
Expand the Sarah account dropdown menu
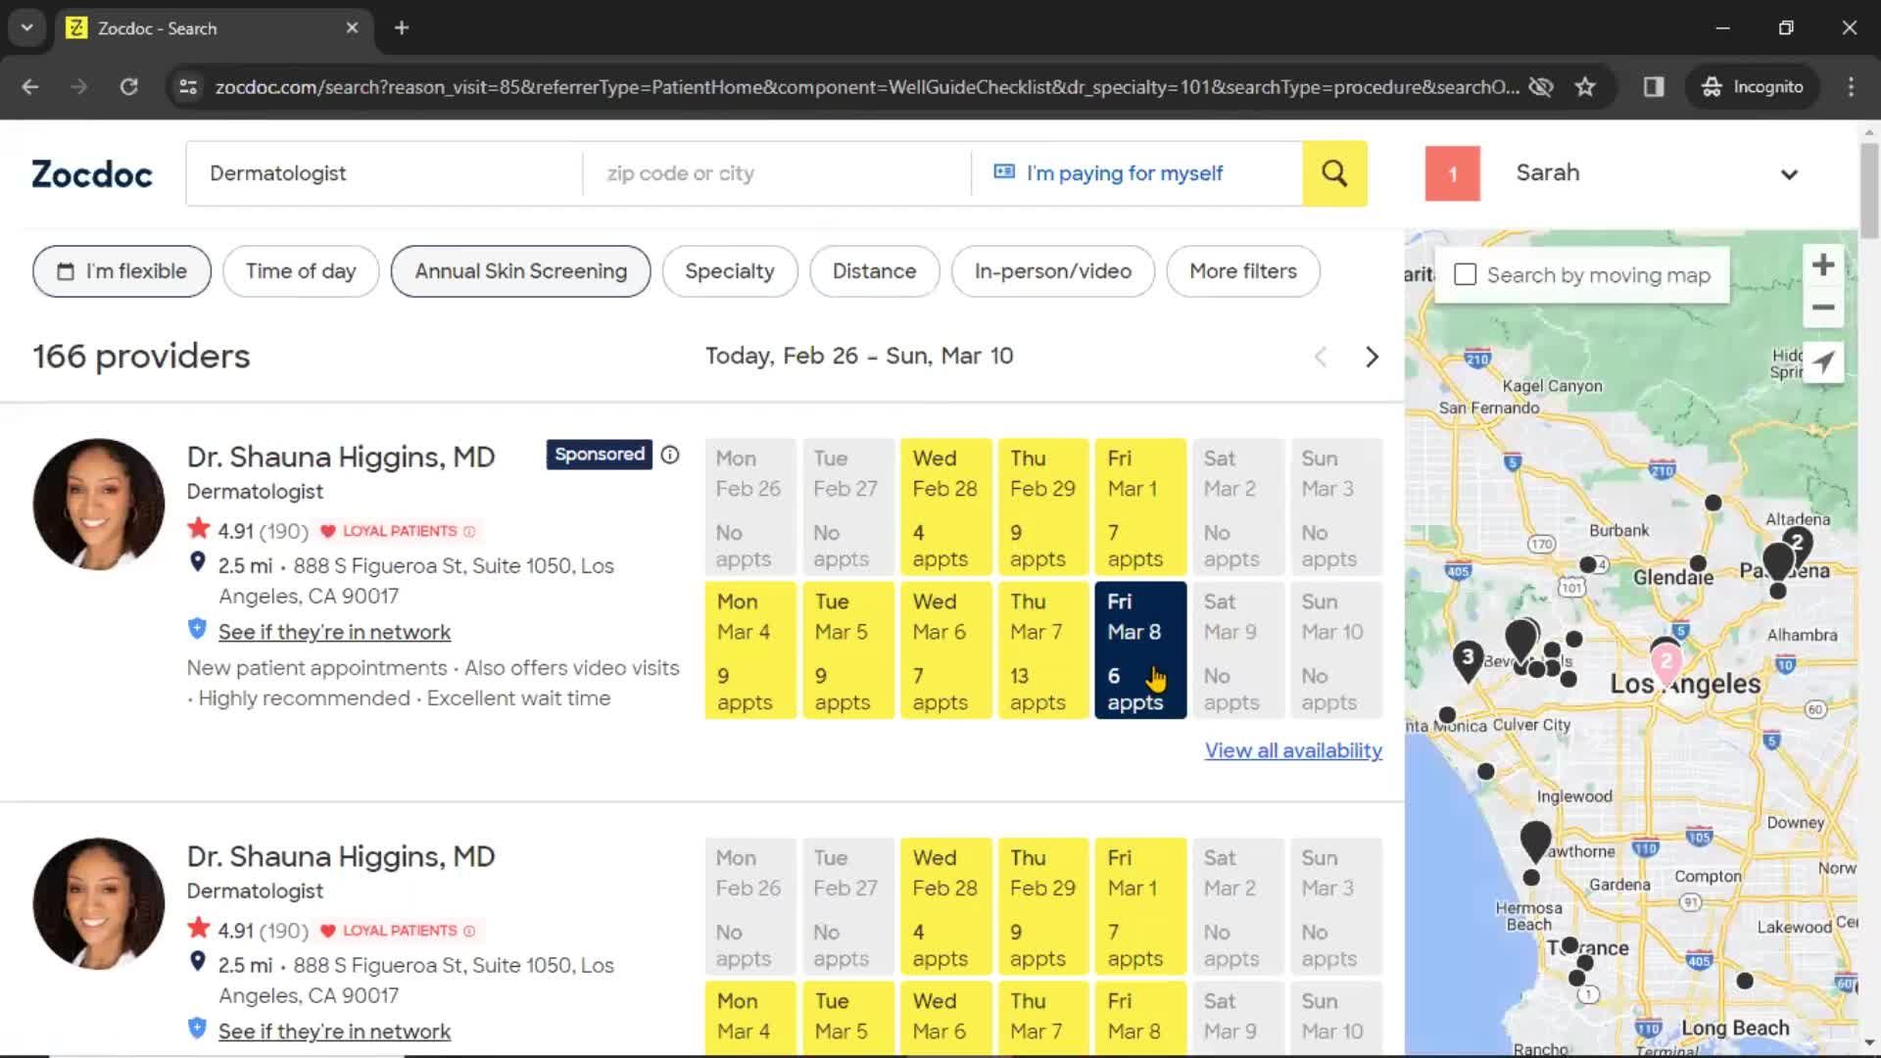click(x=1789, y=173)
